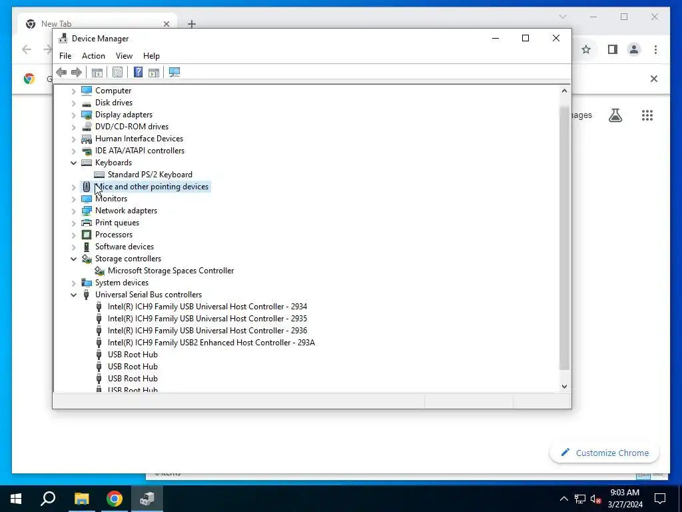Open the Windows notification center

click(660, 499)
